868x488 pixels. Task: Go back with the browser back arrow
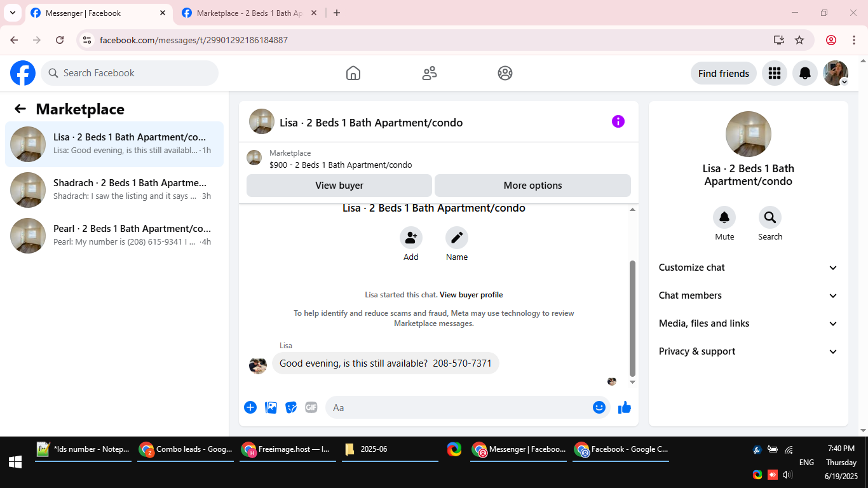(x=14, y=40)
